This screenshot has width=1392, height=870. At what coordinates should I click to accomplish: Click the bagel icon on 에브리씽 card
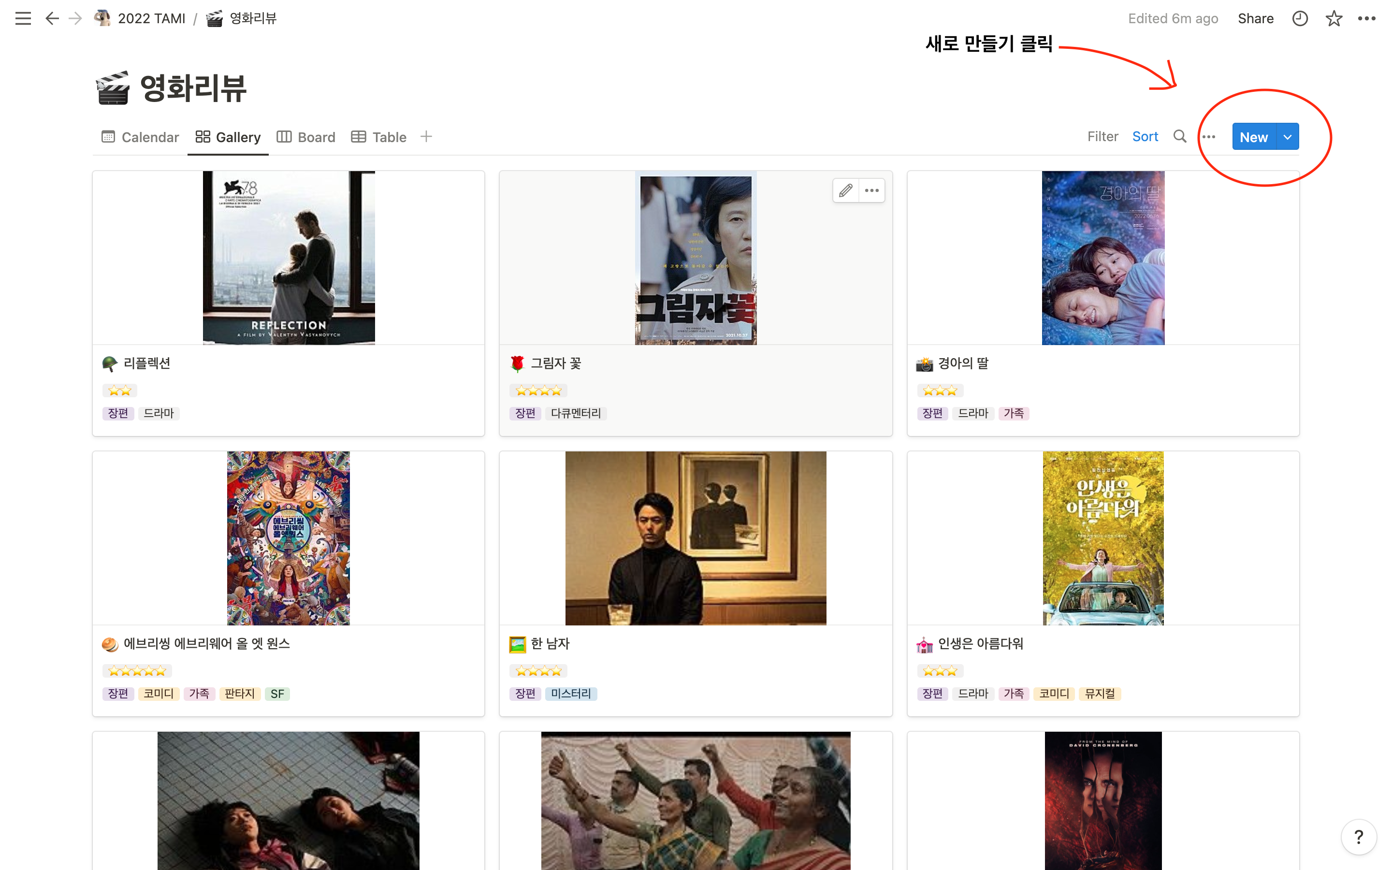point(110,644)
